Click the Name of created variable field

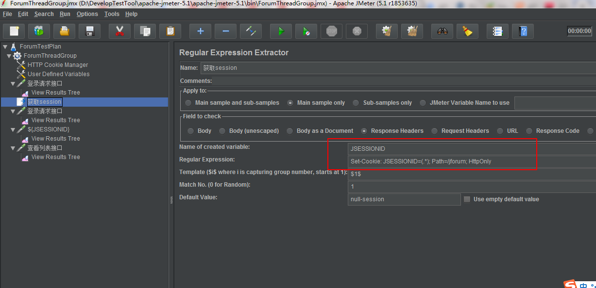tap(472, 148)
